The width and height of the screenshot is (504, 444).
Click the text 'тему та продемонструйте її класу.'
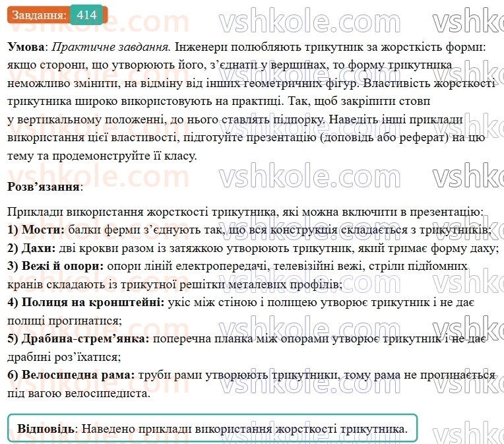point(102,156)
